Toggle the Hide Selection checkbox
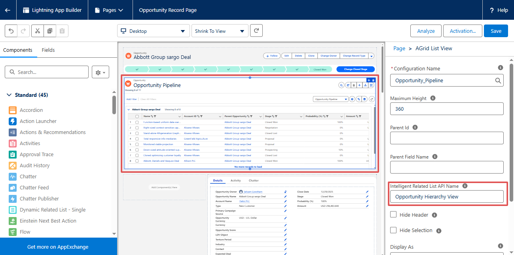 (x=393, y=230)
